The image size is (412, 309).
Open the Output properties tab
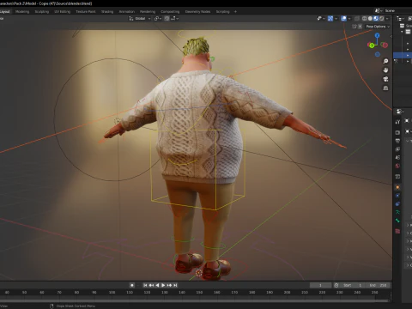[x=397, y=141]
